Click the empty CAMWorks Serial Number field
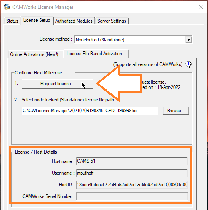Screen dimensions: 208x210 [x=132, y=196]
